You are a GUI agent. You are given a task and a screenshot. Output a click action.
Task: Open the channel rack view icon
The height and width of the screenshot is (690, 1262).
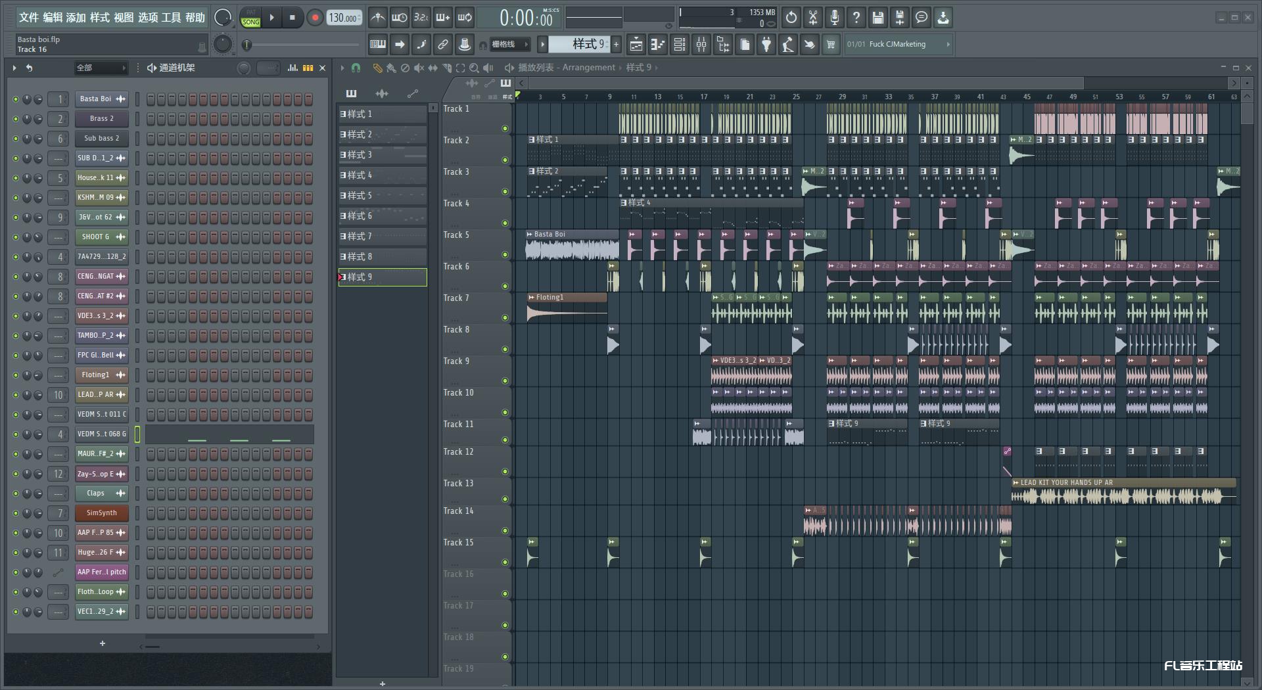[x=680, y=44]
